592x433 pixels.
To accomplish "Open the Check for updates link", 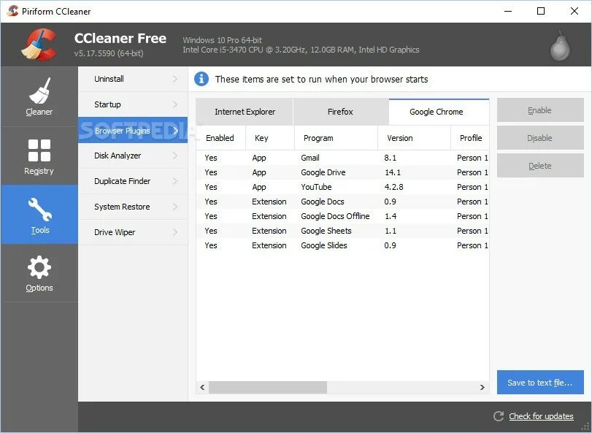I will click(x=541, y=416).
